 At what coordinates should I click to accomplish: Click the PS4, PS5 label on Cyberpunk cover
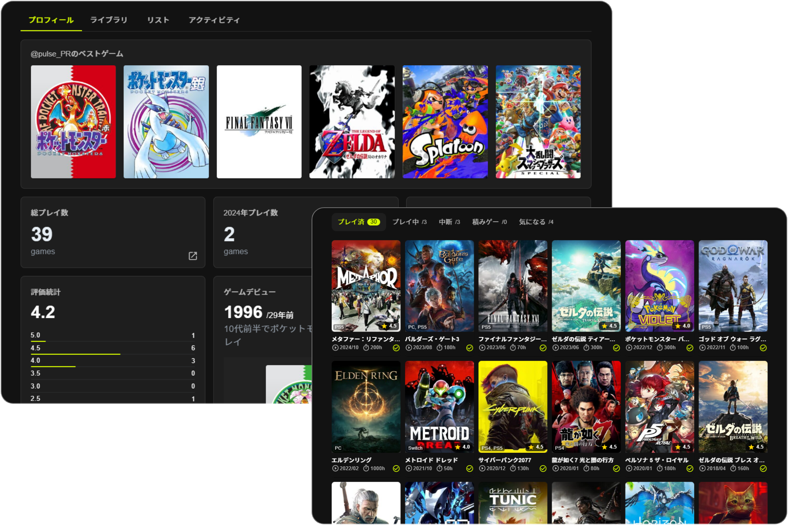click(492, 448)
